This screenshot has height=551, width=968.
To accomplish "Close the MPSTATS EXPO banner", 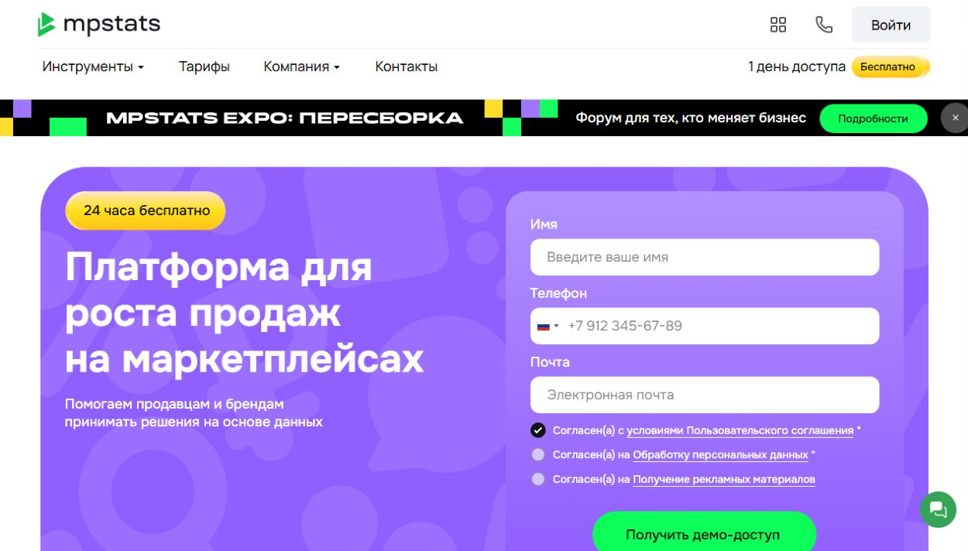I will 956,118.
